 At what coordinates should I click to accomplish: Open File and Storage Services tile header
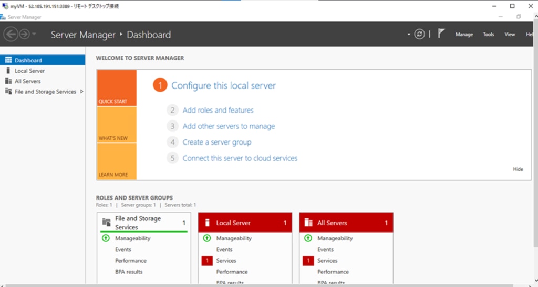(144, 223)
